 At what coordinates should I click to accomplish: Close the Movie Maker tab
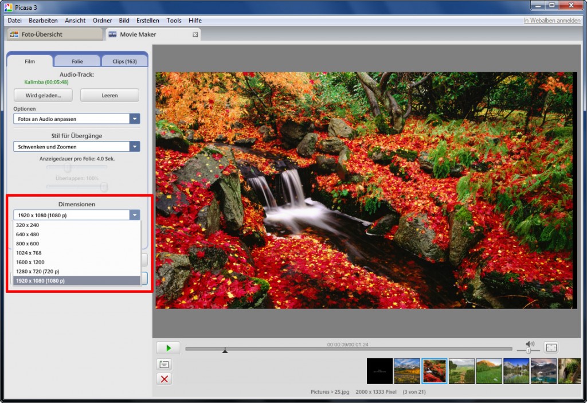click(195, 34)
